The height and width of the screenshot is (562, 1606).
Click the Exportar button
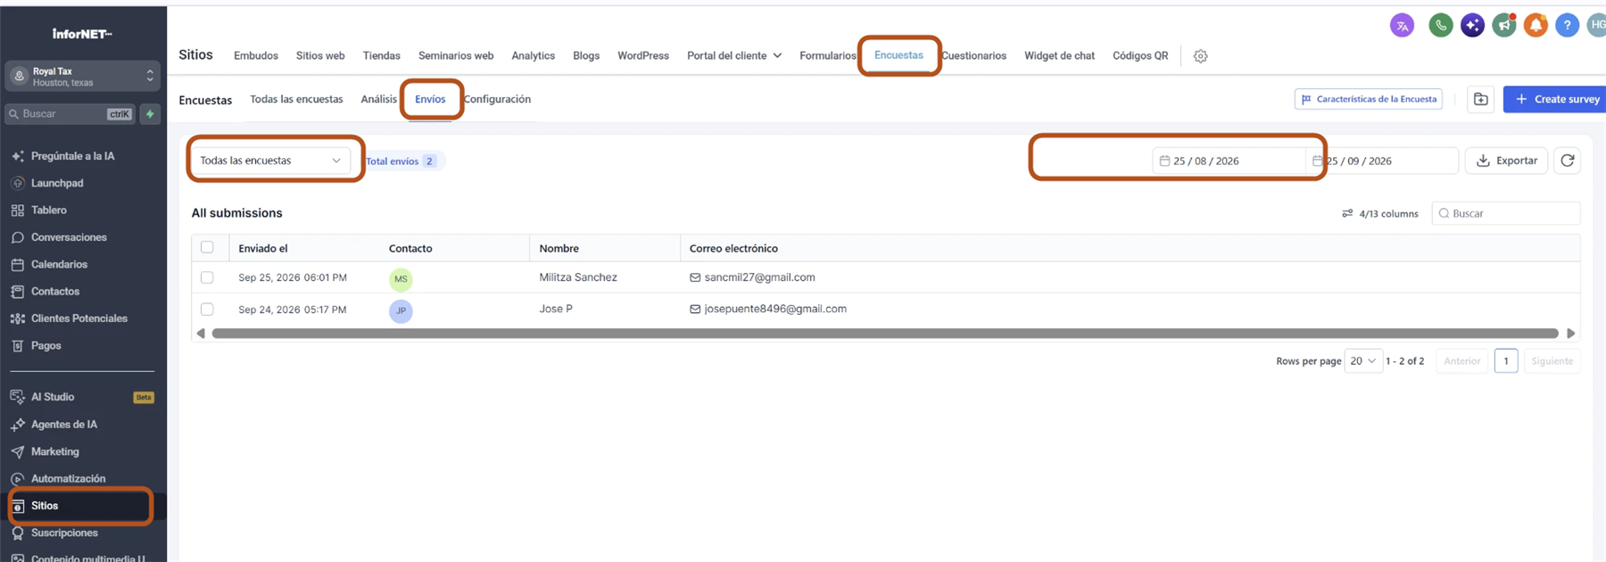(1506, 161)
